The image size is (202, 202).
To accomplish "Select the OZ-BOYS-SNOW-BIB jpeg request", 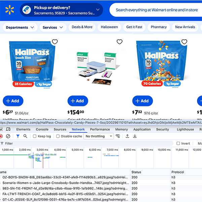I will point(65,177).
